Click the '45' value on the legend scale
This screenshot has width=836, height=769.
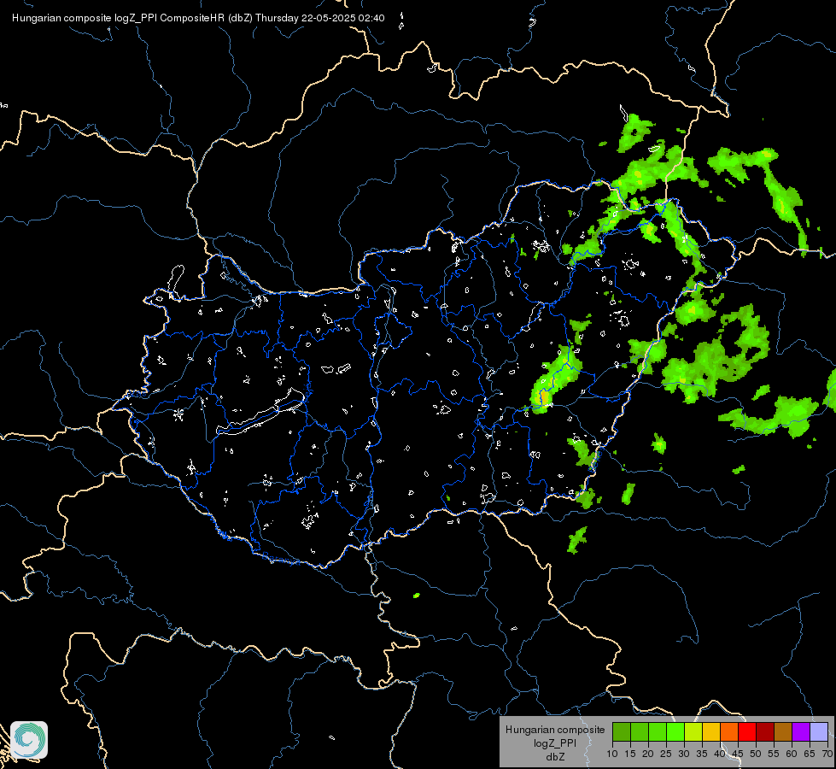(x=737, y=754)
